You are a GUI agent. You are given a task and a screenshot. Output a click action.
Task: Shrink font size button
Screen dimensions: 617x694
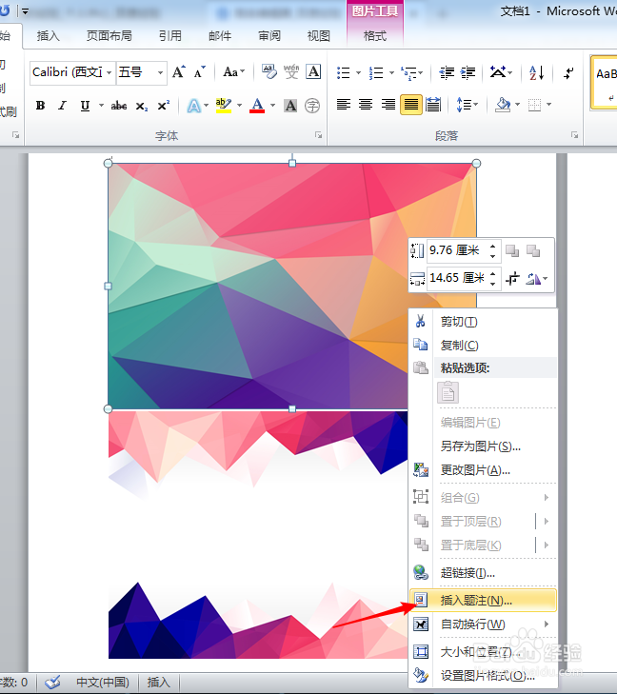point(200,71)
